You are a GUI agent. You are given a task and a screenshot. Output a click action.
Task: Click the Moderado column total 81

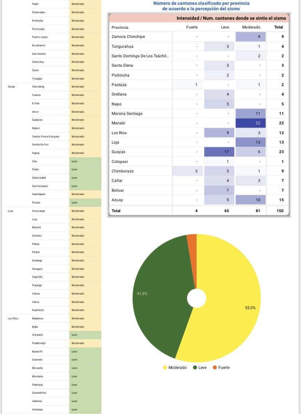pyautogui.click(x=258, y=211)
